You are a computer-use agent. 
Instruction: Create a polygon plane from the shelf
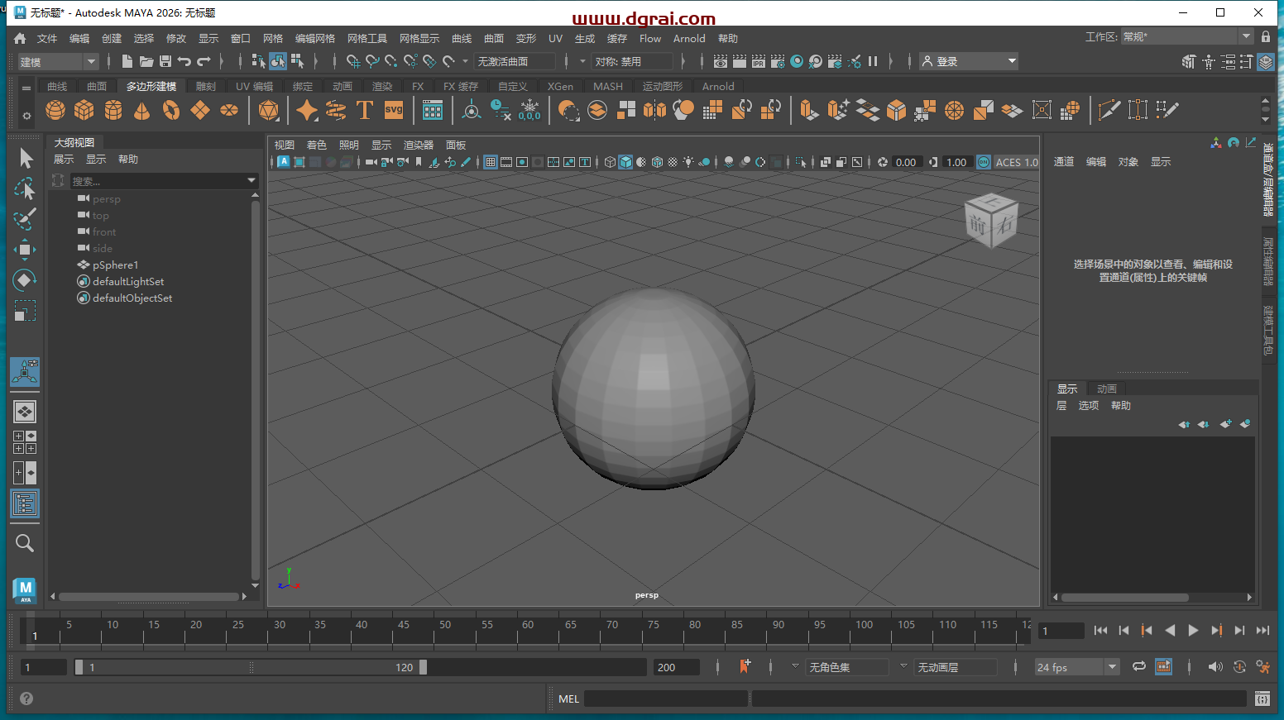coord(200,110)
